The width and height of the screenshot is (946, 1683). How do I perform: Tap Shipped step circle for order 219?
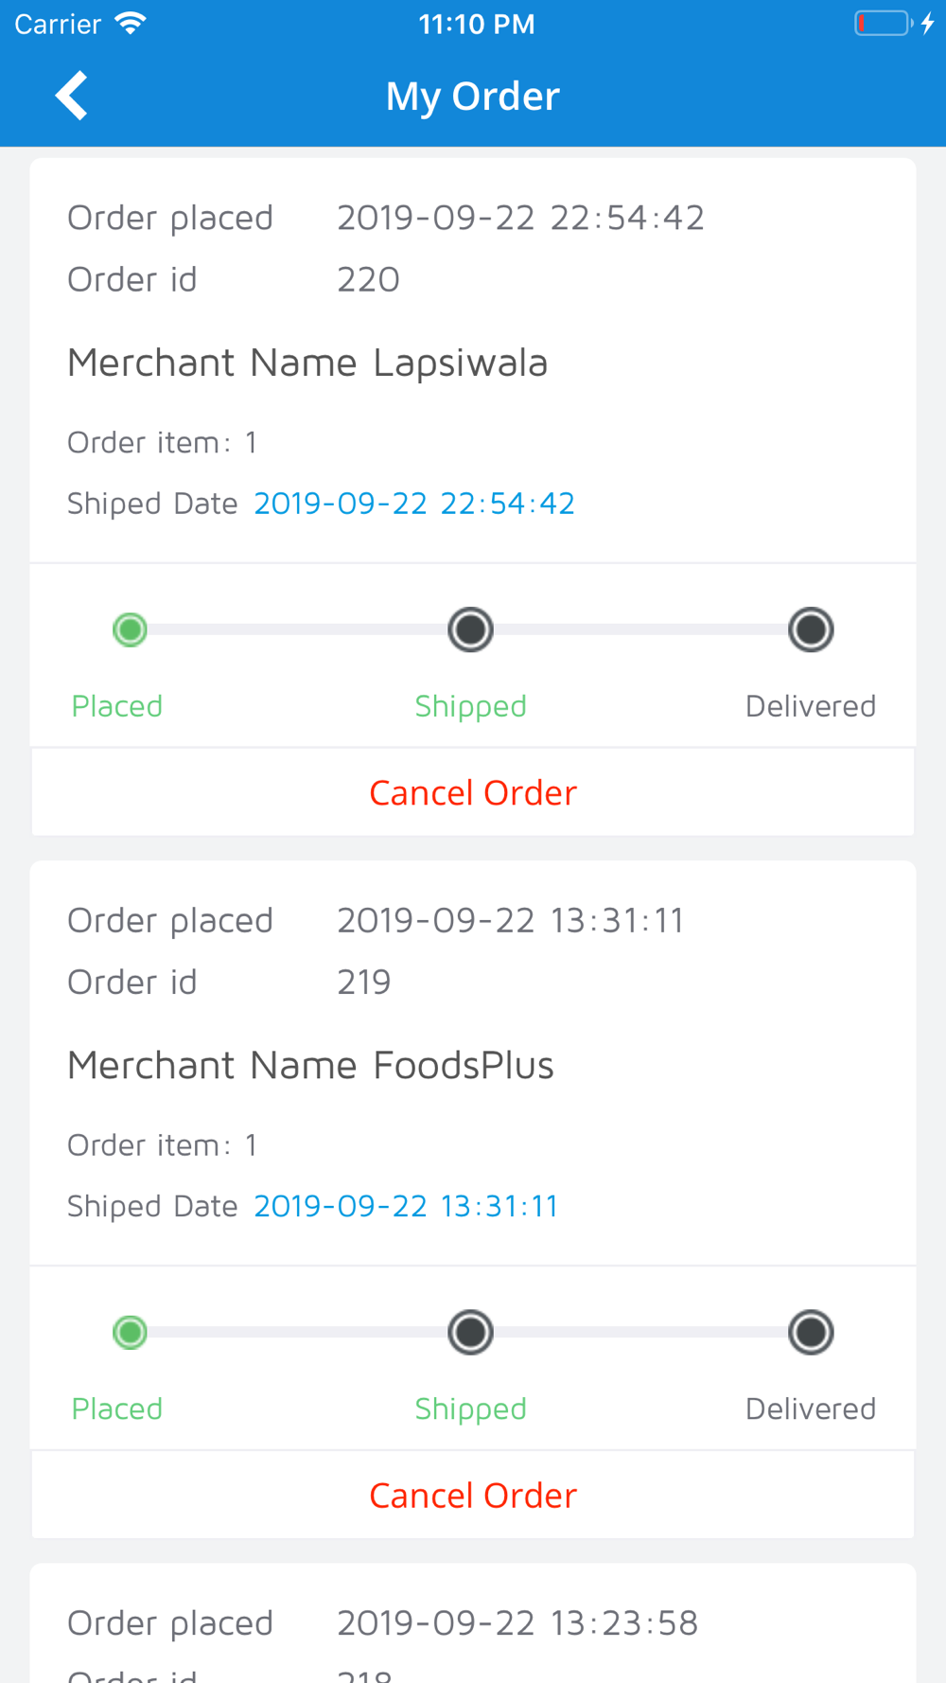pos(470,1332)
